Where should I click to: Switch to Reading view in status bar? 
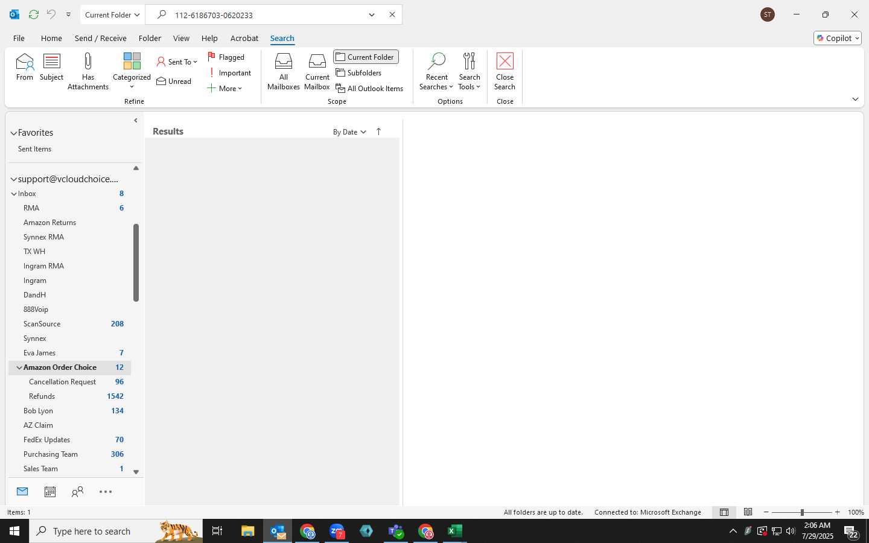[748, 512]
